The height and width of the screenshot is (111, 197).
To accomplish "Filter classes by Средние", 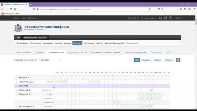I will (157, 60).
